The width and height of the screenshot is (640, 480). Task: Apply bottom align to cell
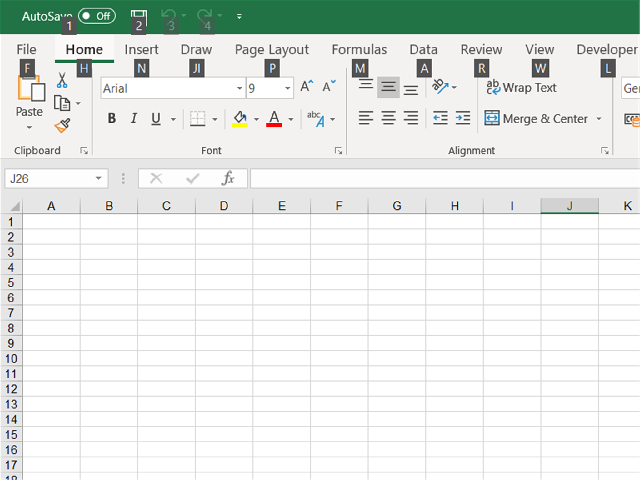(x=411, y=89)
